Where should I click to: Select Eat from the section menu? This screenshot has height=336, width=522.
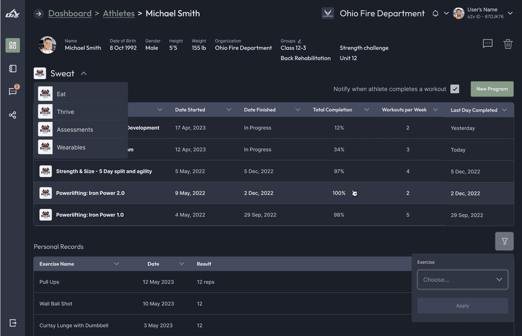click(x=81, y=94)
